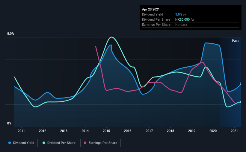Click the 2018 x-axis label
The image size is (246, 152).
pos(170,131)
